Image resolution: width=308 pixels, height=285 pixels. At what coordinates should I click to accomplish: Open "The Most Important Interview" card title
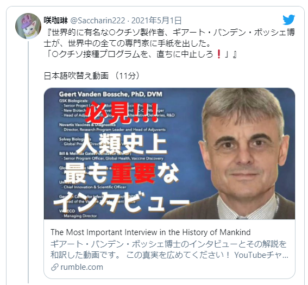[x=150, y=232]
